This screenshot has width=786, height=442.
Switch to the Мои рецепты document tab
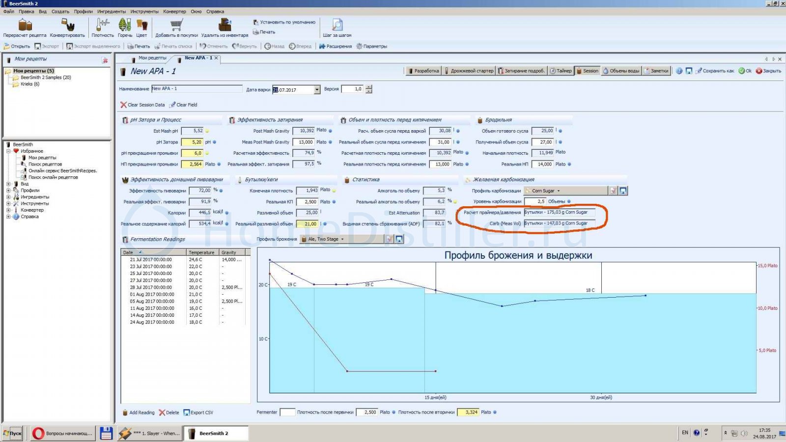click(149, 58)
